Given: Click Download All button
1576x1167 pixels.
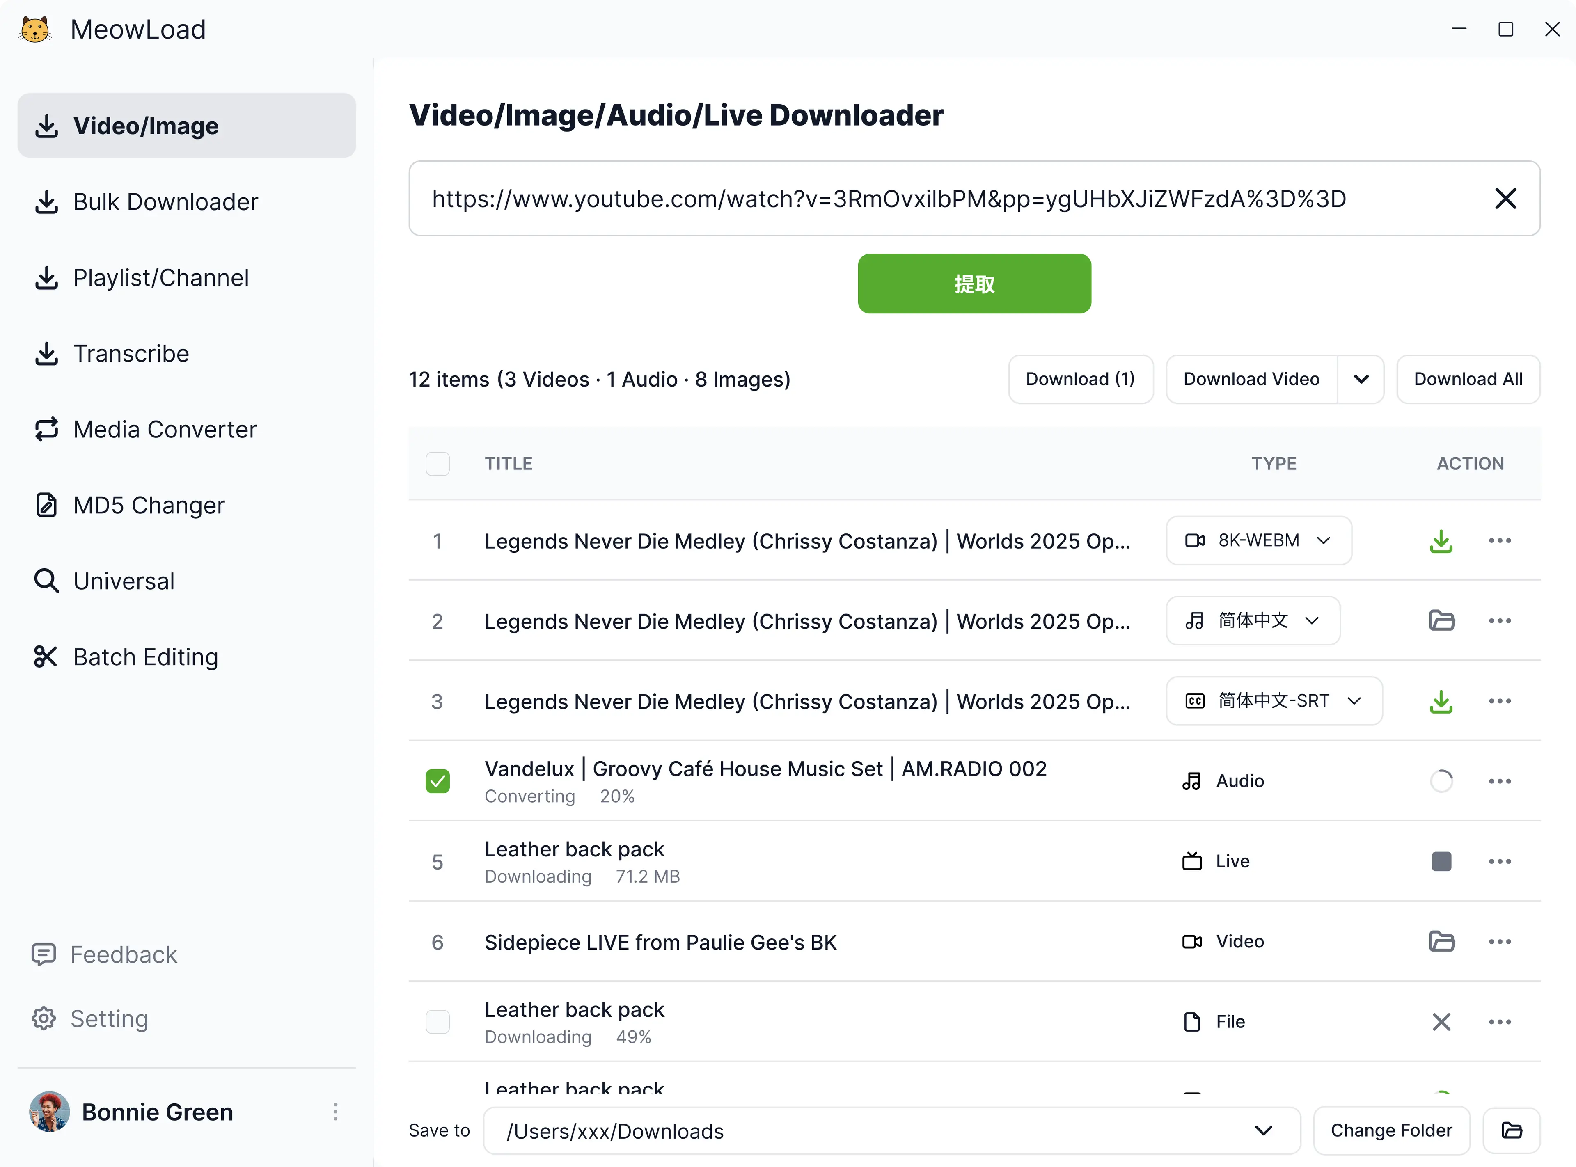Looking at the screenshot, I should 1468,379.
